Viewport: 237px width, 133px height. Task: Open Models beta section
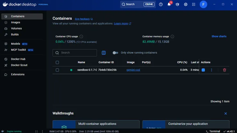(22, 44)
